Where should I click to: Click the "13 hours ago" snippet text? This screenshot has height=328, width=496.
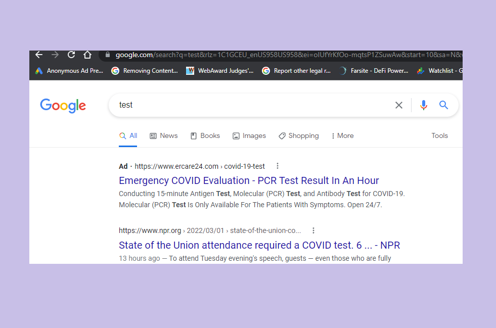click(140, 258)
